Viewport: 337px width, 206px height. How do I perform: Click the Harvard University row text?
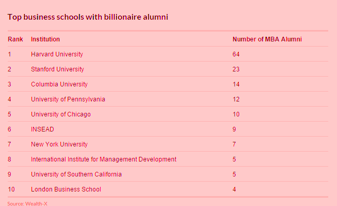(57, 54)
